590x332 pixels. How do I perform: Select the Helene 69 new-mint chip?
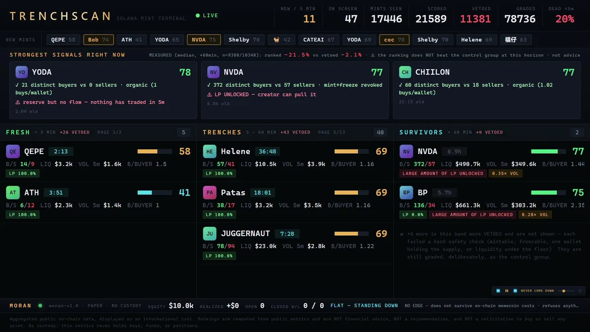point(477,40)
